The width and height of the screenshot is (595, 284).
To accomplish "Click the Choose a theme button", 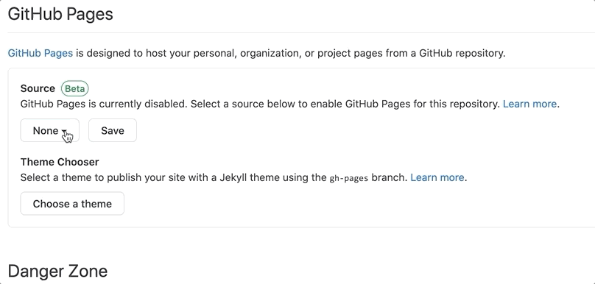I will tap(72, 204).
